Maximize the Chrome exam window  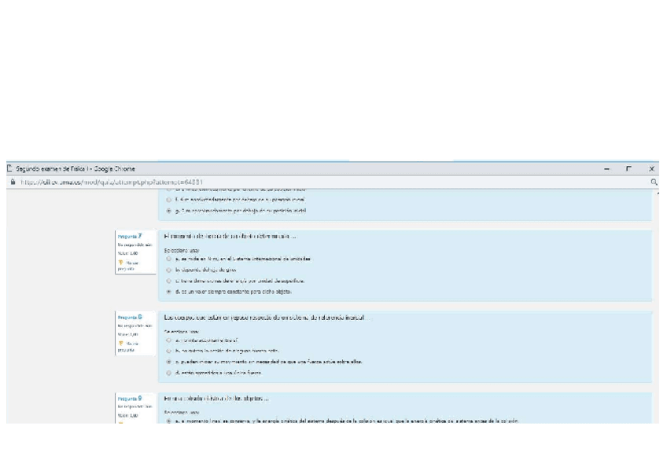pyautogui.click(x=628, y=168)
